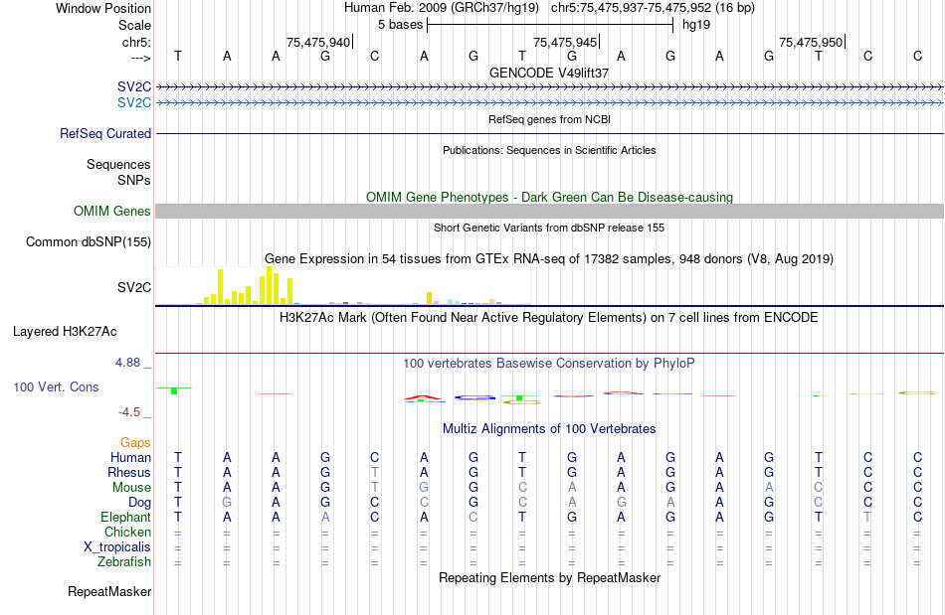Click the -4.5 PhyloP lower scale value

[129, 412]
